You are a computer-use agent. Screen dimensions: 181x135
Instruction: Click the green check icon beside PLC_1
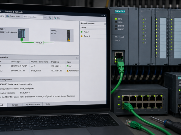(82, 32)
